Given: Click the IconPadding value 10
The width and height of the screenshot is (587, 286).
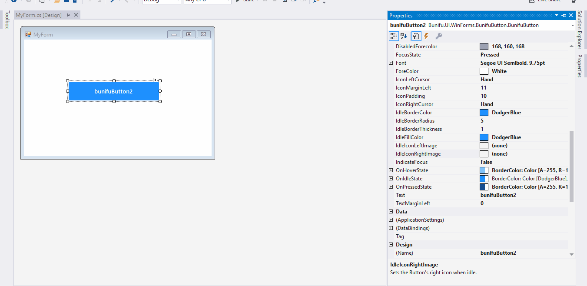Looking at the screenshot, I should point(484,96).
